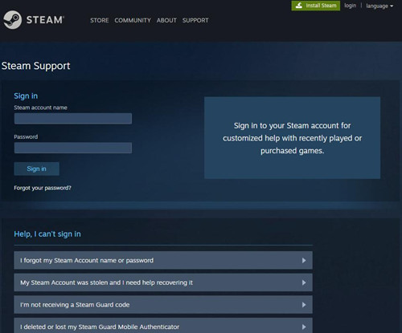Open the language dropdown

click(379, 6)
